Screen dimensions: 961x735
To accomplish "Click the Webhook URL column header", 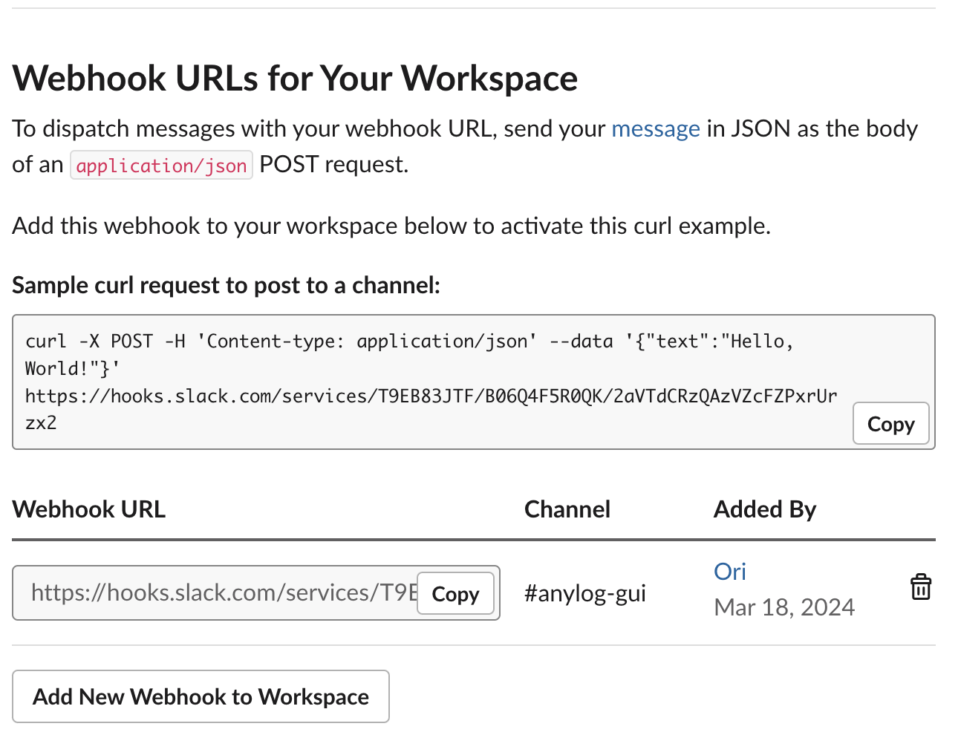I will pyautogui.click(x=89, y=509).
